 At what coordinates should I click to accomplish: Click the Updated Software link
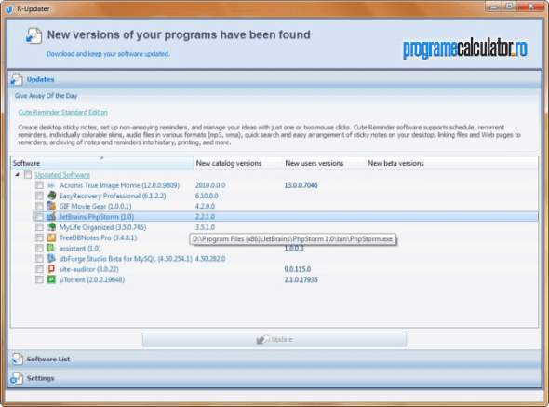pyautogui.click(x=62, y=174)
